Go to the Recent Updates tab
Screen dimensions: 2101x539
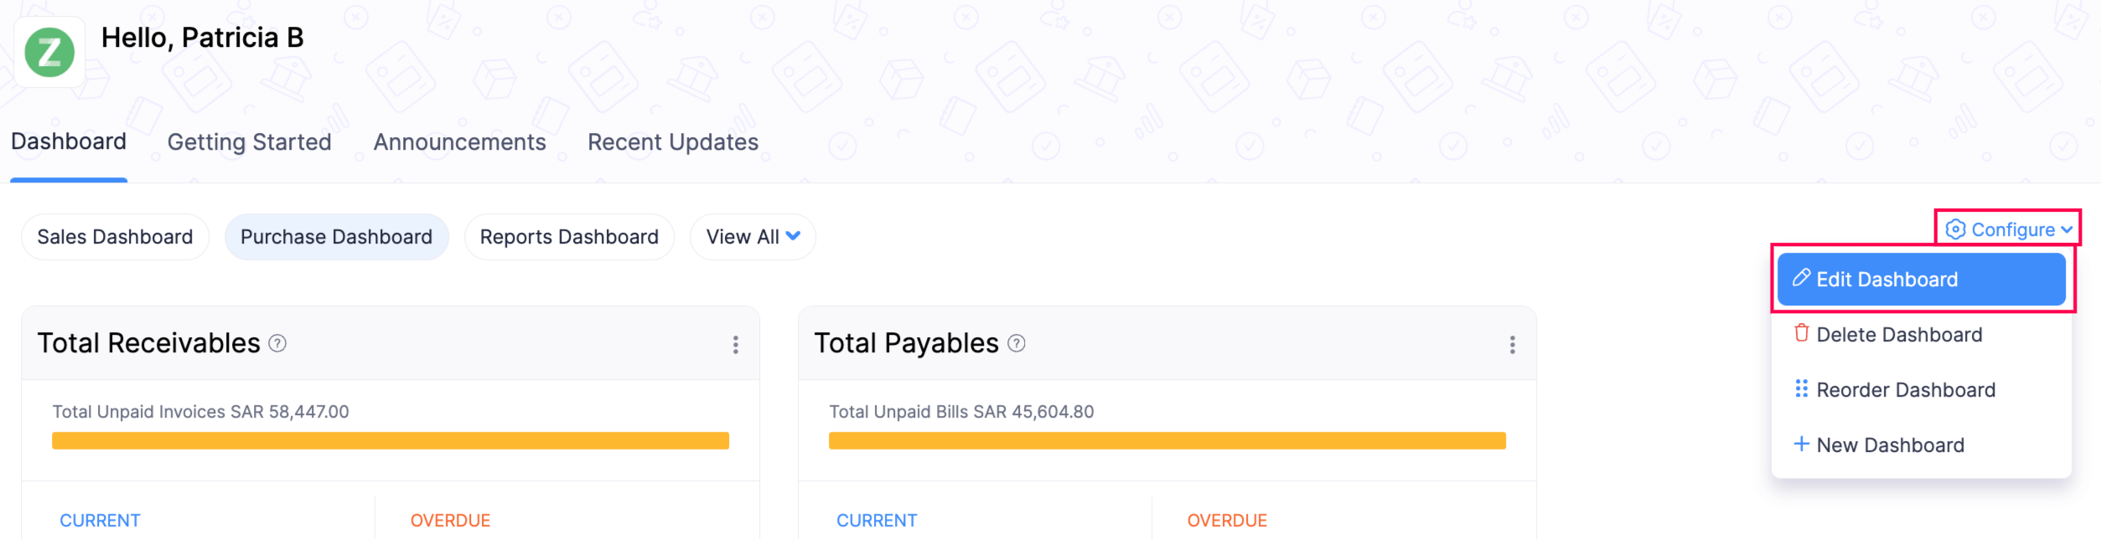point(673,142)
